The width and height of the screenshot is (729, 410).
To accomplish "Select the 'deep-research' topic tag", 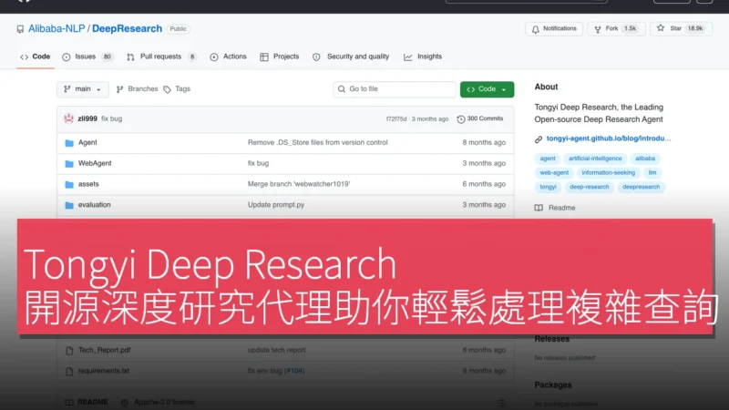I will pyautogui.click(x=589, y=187).
